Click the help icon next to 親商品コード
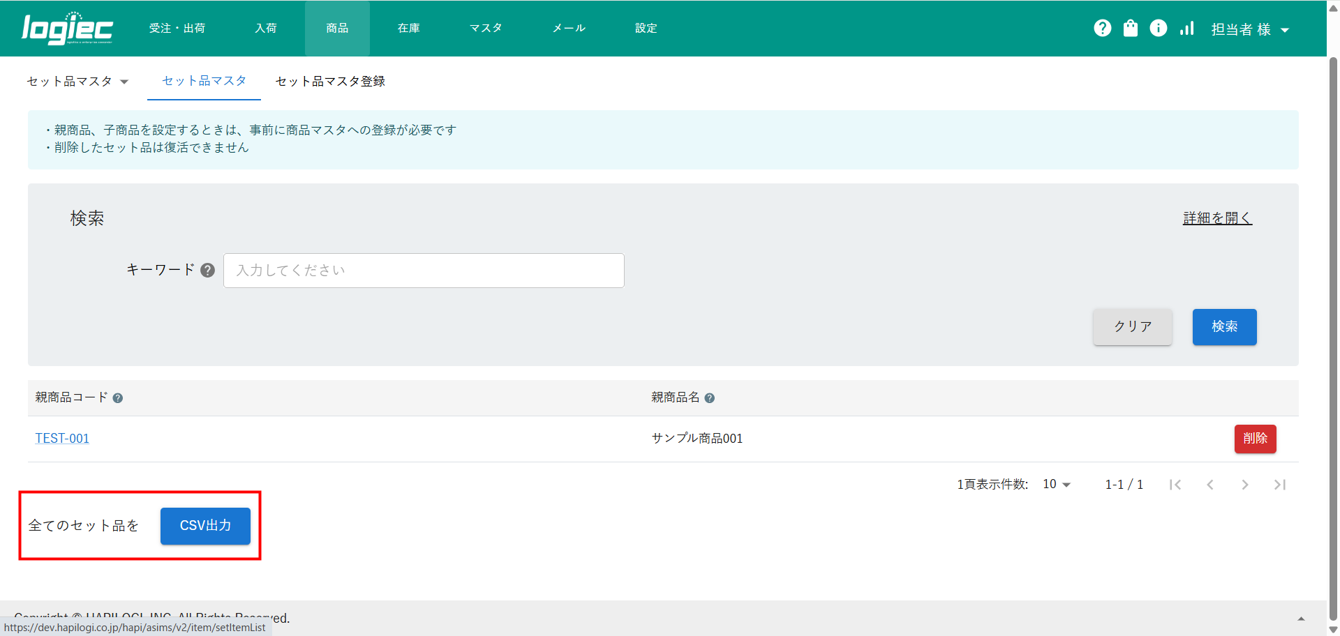The width and height of the screenshot is (1340, 636). click(118, 398)
